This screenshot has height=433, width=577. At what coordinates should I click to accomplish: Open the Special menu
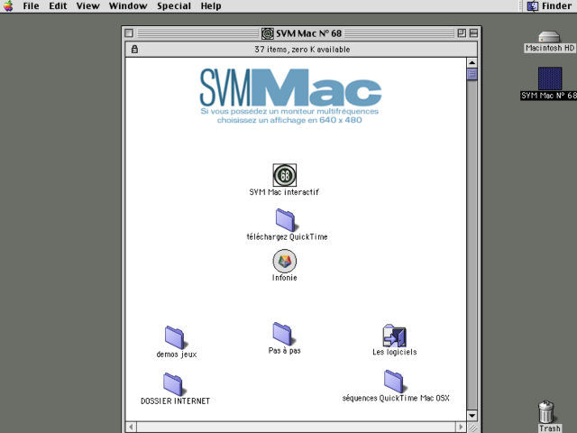174,6
